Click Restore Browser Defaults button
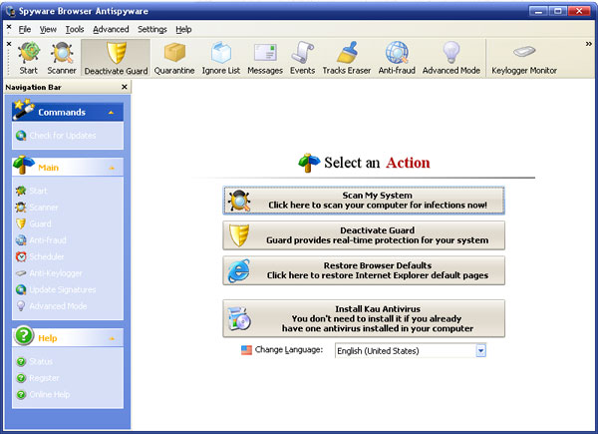 tap(364, 270)
